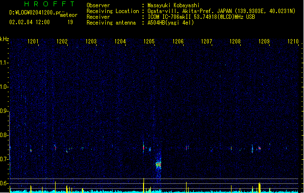Click the large meteor echo burst after 1205
304x193 pixels.
tap(159, 165)
